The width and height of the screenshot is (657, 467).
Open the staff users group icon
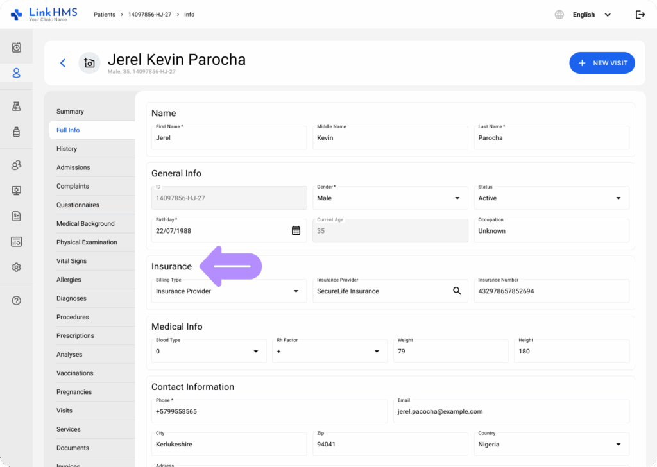(17, 166)
